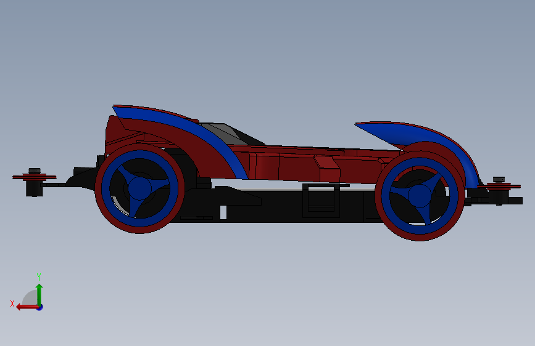Click the blue Z axis dot on triad
The width and height of the screenshot is (535, 346).
[x=40, y=307]
